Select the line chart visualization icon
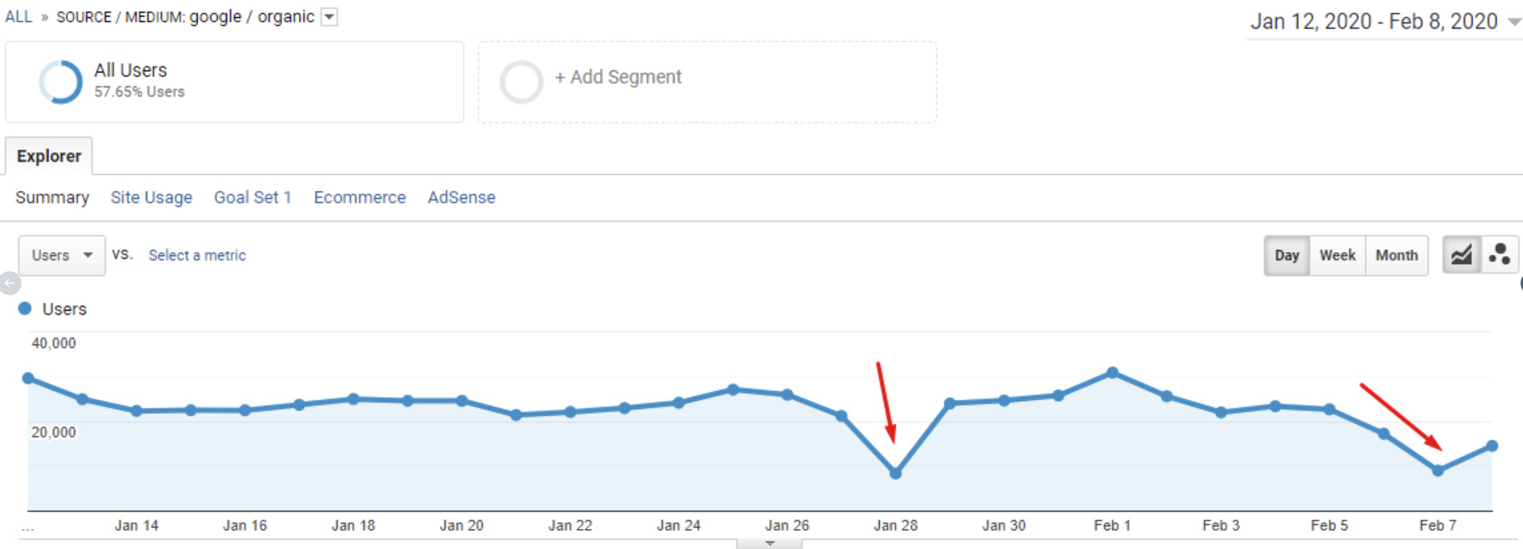This screenshot has width=1523, height=549. coord(1461,255)
